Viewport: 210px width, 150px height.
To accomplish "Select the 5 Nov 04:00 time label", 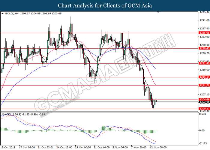I will 120,147.
